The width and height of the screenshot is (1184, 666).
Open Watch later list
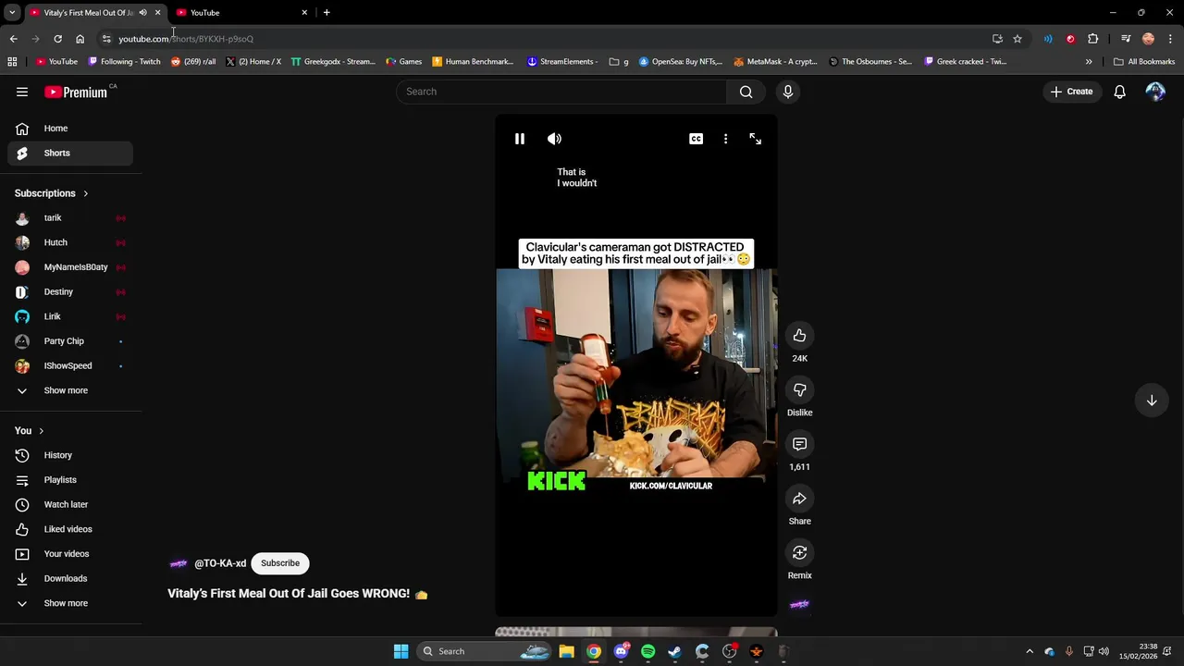click(x=70, y=505)
